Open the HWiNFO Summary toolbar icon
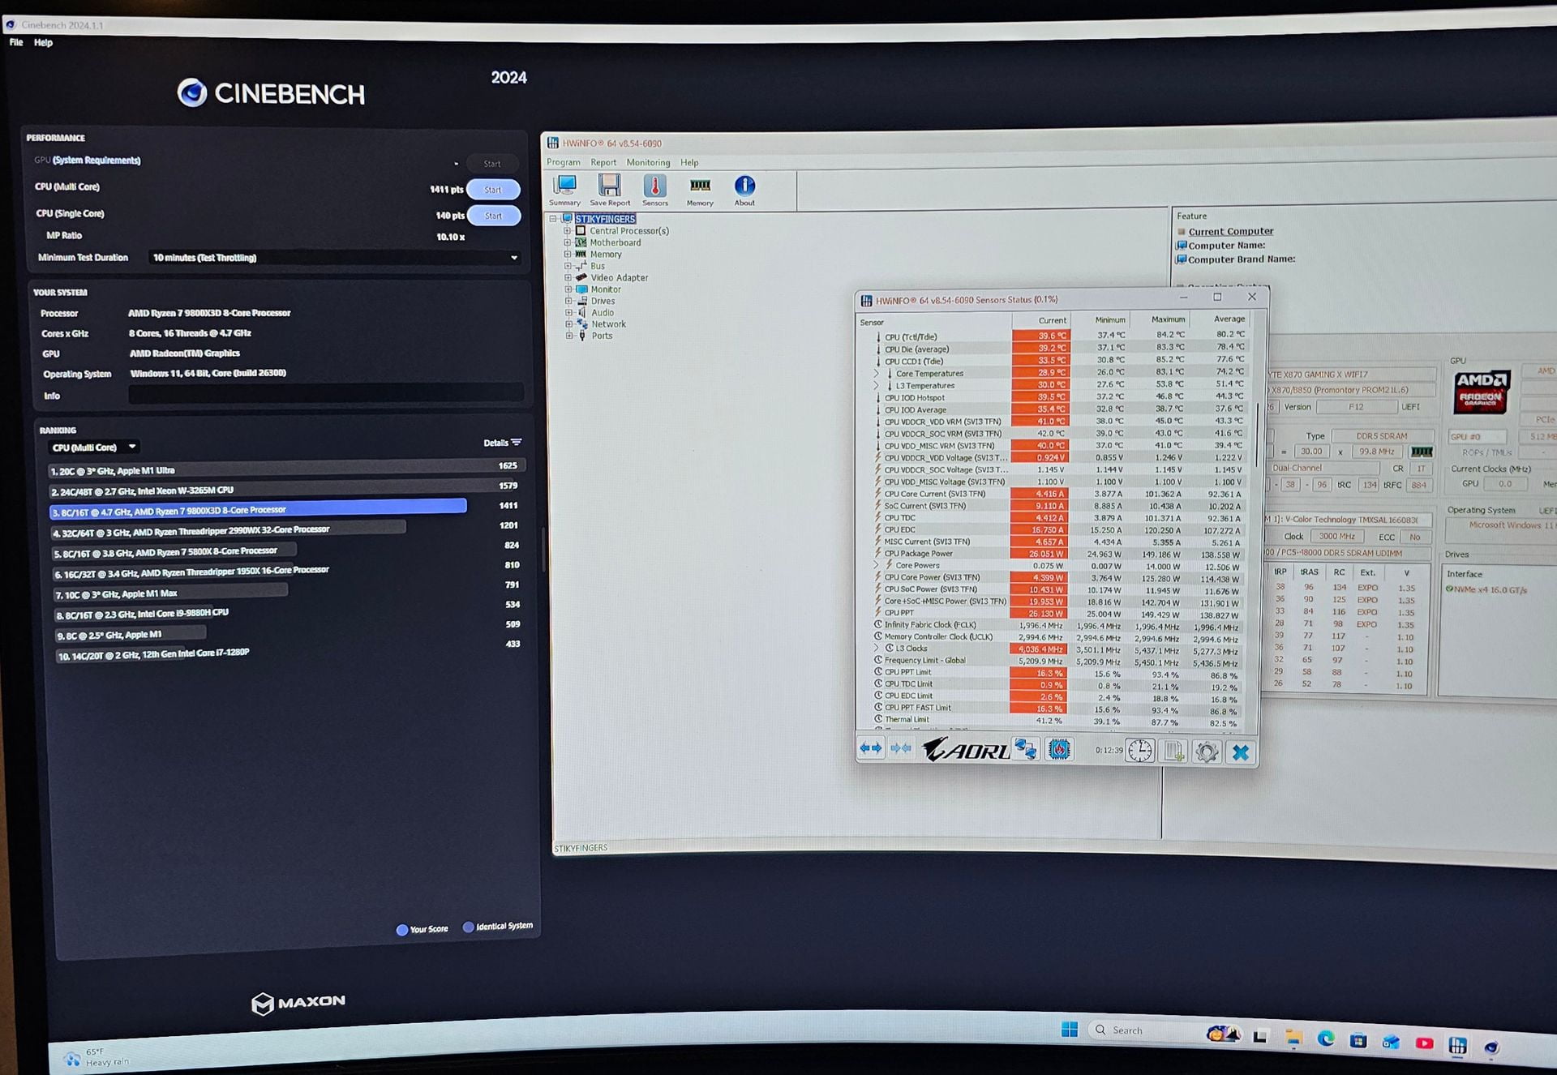The width and height of the screenshot is (1557, 1075). coord(564,190)
